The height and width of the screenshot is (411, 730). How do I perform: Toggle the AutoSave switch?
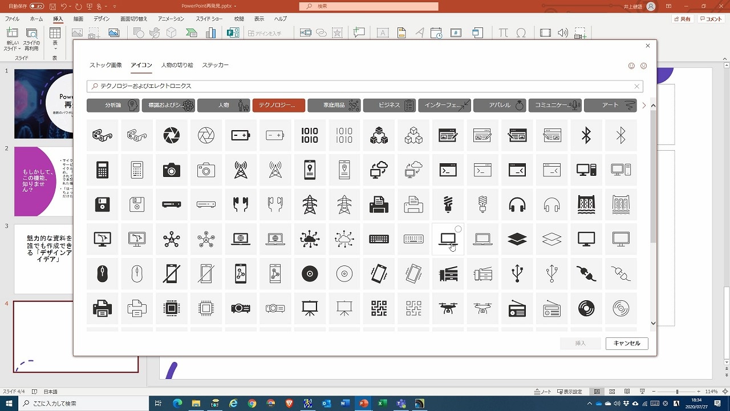pos(36,6)
